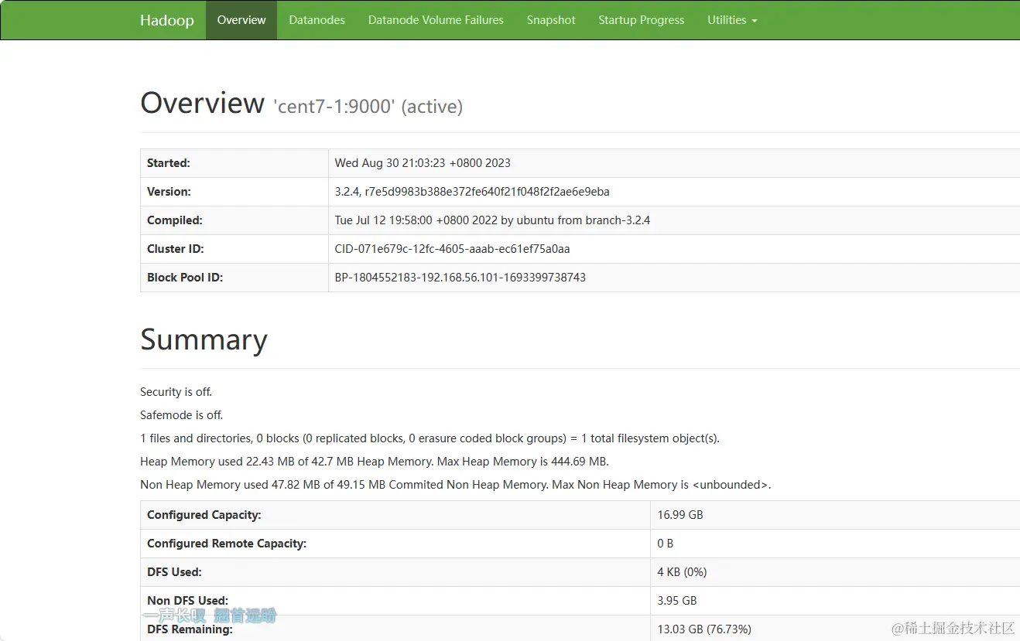Click the Cluster ID: label cell

click(234, 249)
